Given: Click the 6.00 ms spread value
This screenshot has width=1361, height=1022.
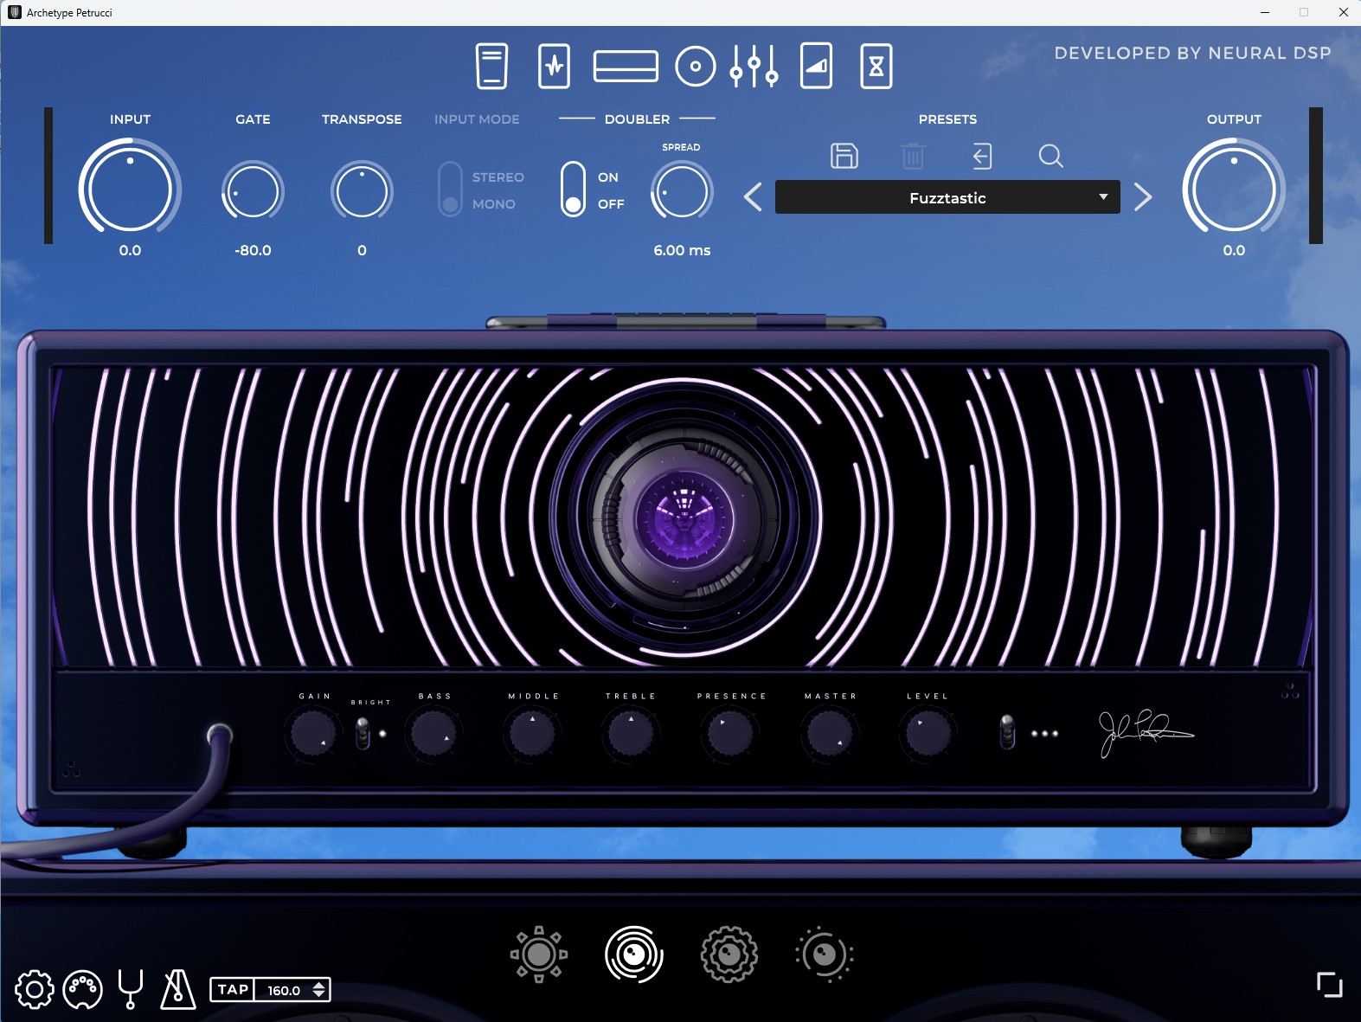Looking at the screenshot, I should click(682, 250).
